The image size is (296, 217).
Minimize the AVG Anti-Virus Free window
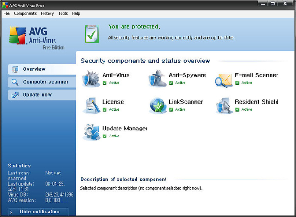(263, 4)
